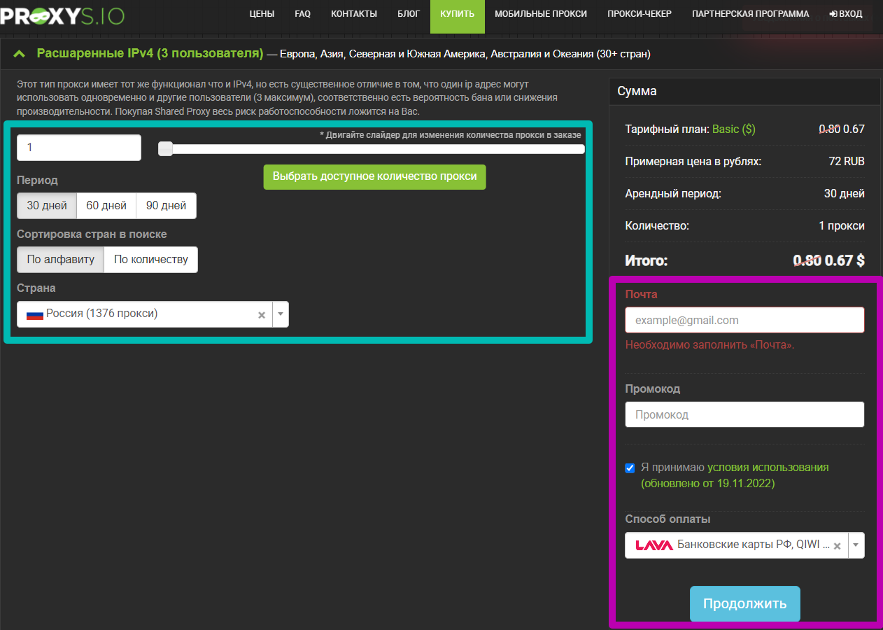Clear the LAVA payment method selection

click(x=837, y=546)
